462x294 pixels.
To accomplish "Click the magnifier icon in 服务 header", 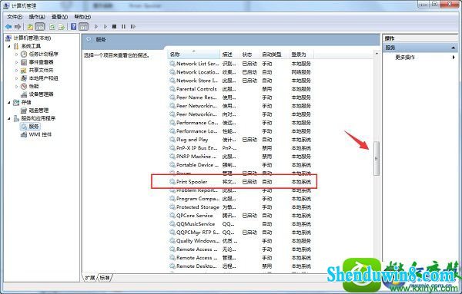I will (89, 39).
